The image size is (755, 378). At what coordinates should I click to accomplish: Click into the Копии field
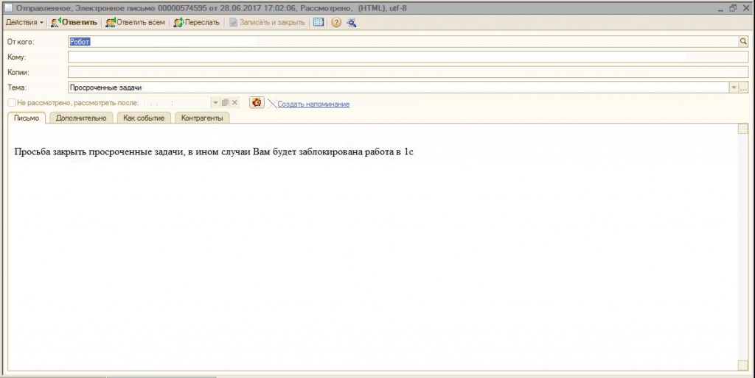tap(408, 72)
